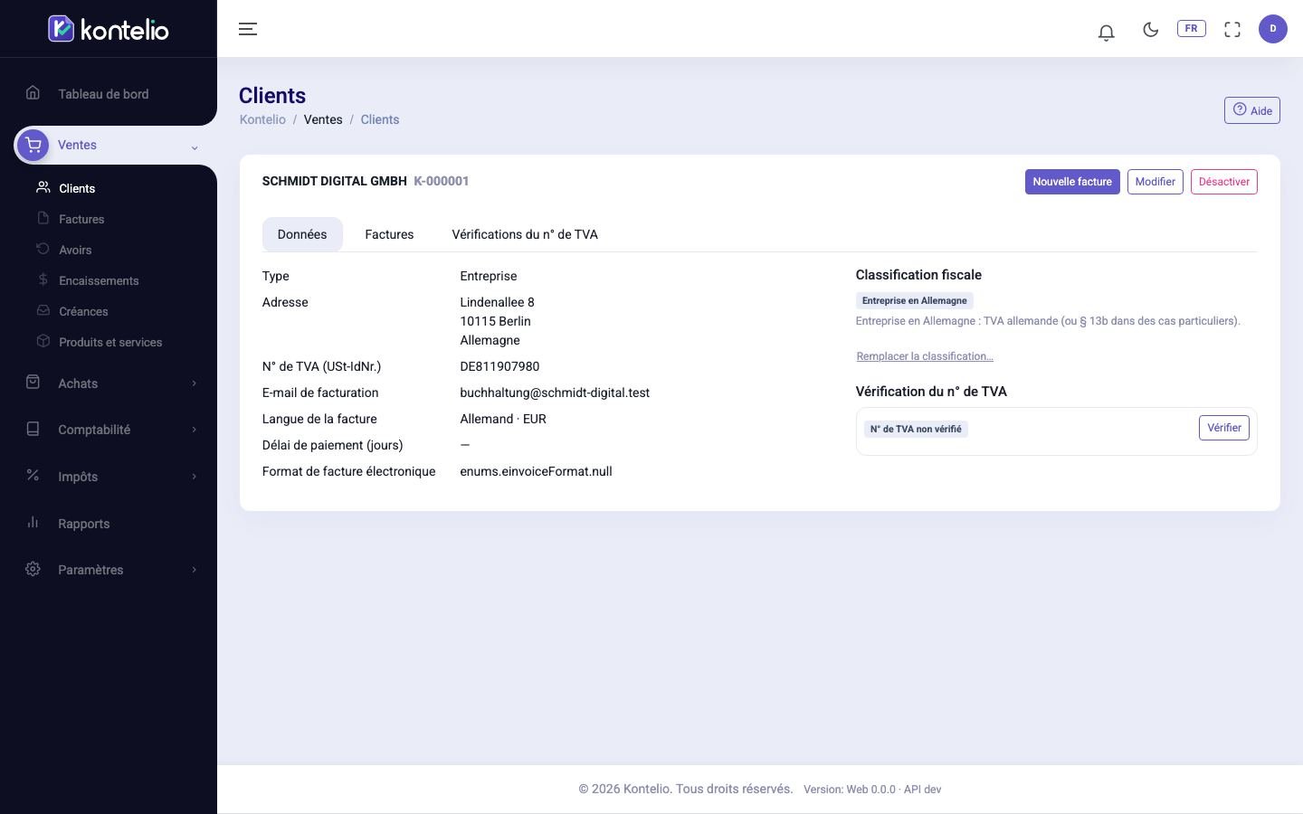Click the email buchhaltung@schmidt-digital.test
Viewport: 1303px width, 814px height.
point(555,393)
